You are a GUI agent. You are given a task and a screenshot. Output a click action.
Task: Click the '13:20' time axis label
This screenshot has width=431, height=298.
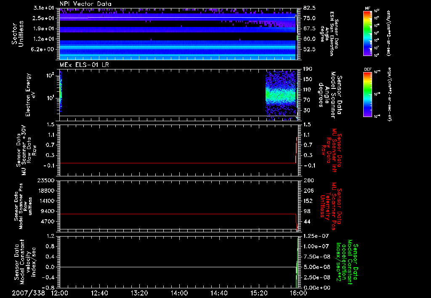point(139,293)
